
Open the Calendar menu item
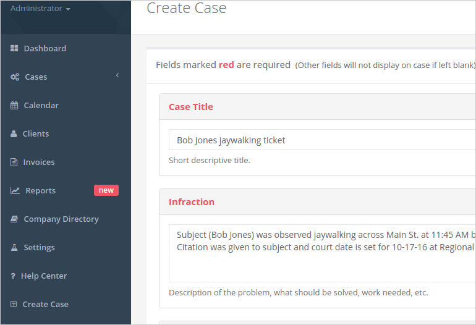[41, 106]
